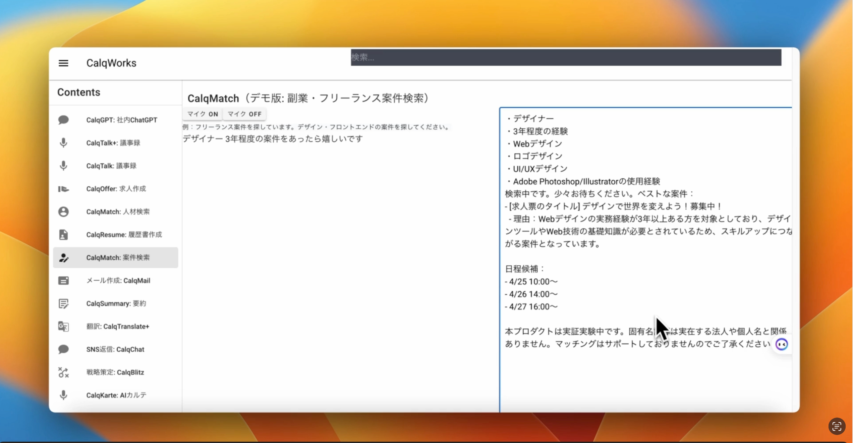Enable the マイク ON switch
The height and width of the screenshot is (443, 853).
202,114
